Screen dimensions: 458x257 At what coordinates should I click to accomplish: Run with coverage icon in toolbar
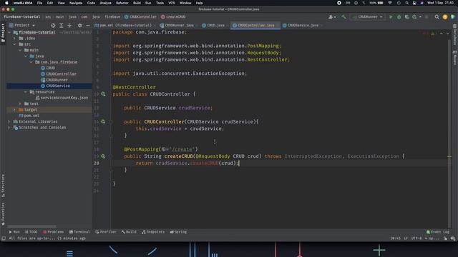tap(407, 17)
